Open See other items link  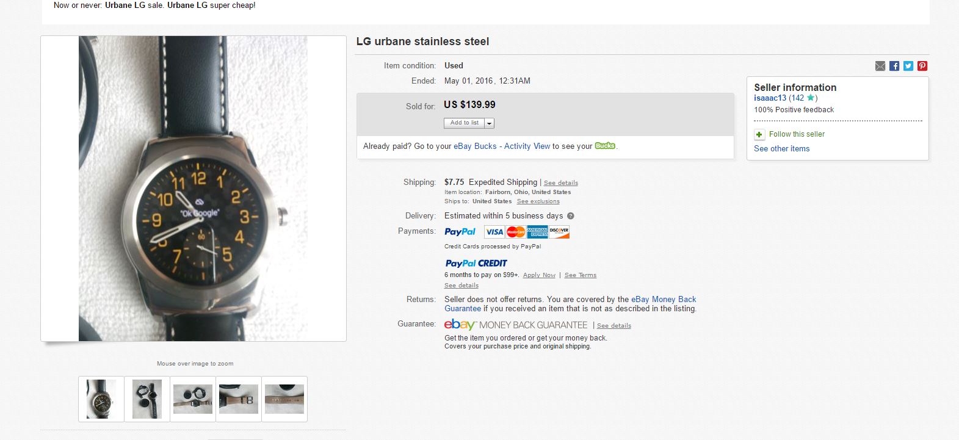[x=781, y=148]
